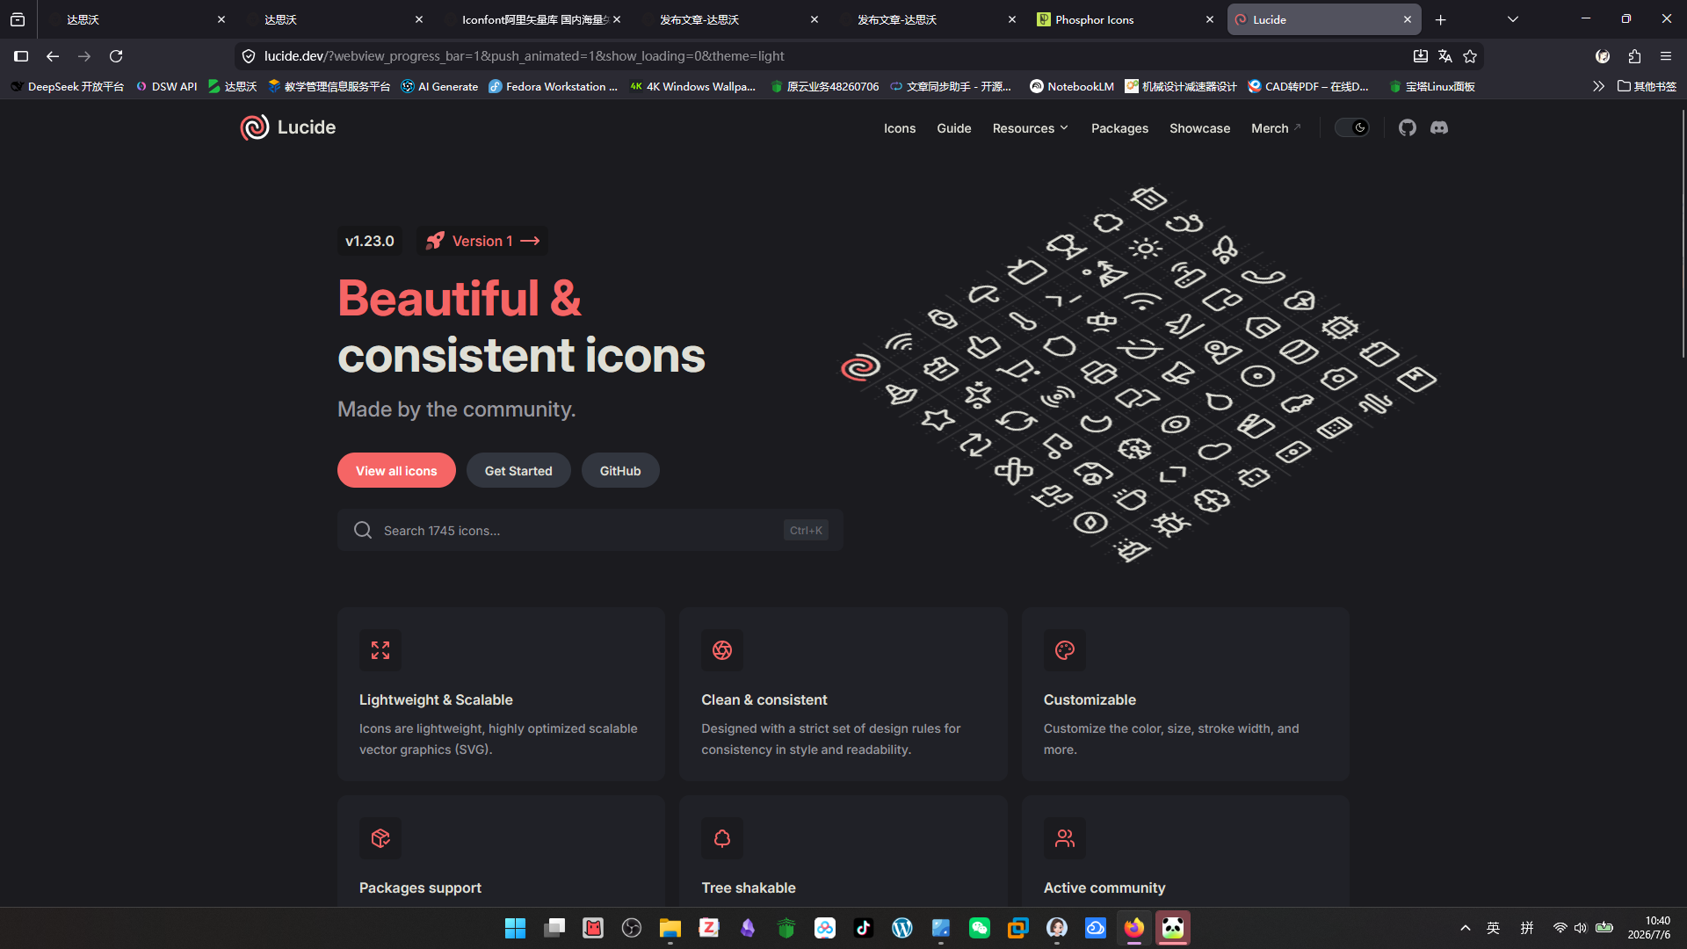Toggle the dark mode appearance switch
1687x949 pixels.
point(1351,127)
